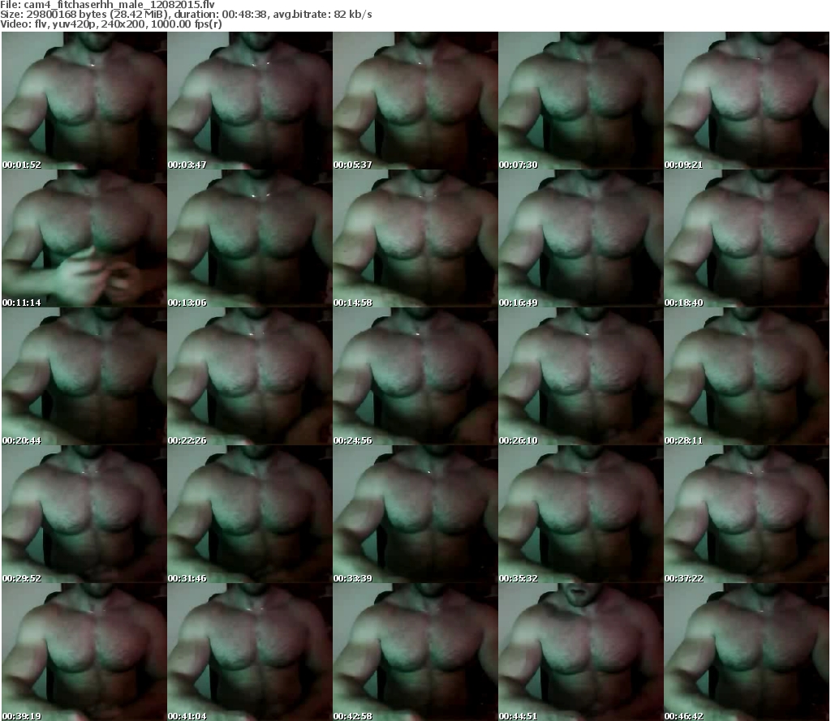The height and width of the screenshot is (721, 831).
Task: Select the thumbnail timestamped 00:44:51
Action: tap(581, 652)
